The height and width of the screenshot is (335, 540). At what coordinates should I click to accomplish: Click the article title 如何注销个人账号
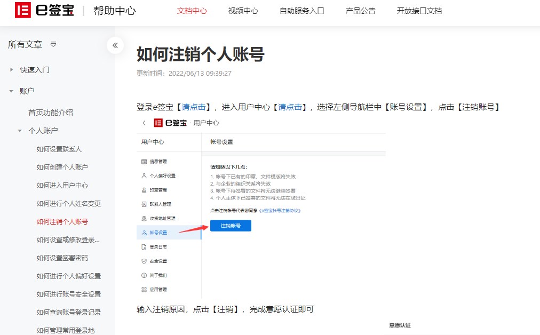[x=201, y=54]
